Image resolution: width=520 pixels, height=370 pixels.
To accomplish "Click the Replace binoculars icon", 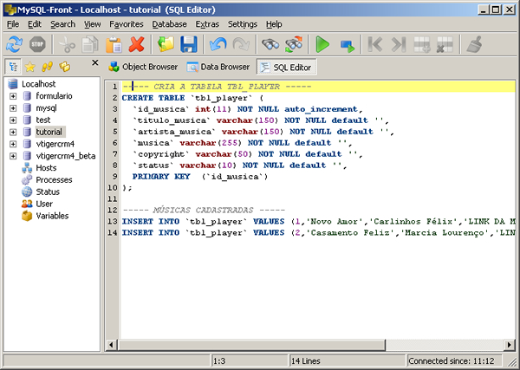I will tap(294, 44).
